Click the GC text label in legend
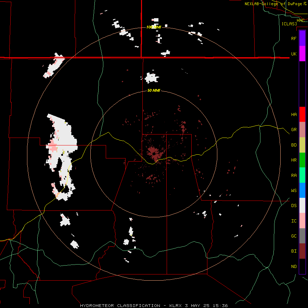Viewport: 308px width, 308px height. point(294,236)
